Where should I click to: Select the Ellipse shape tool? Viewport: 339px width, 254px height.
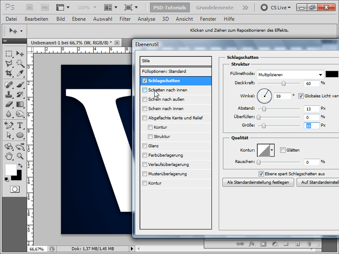click(x=20, y=135)
